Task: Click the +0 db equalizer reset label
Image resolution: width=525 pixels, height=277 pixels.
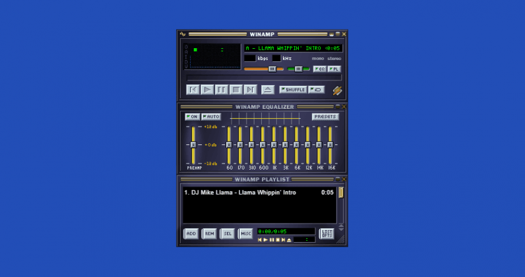Action: click(x=210, y=144)
